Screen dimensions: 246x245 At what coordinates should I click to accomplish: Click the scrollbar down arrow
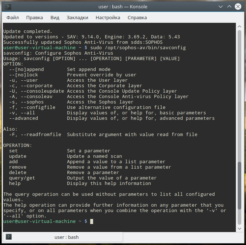click(239, 229)
